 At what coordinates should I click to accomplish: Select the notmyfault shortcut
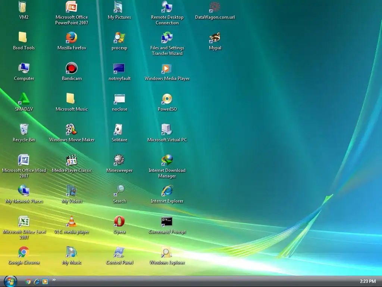[119, 68]
